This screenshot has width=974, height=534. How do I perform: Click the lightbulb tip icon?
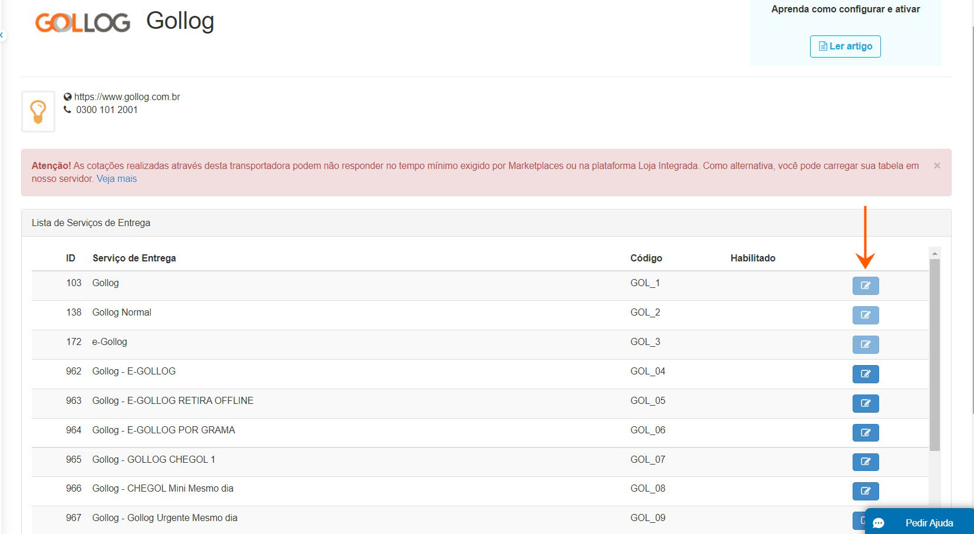click(38, 111)
